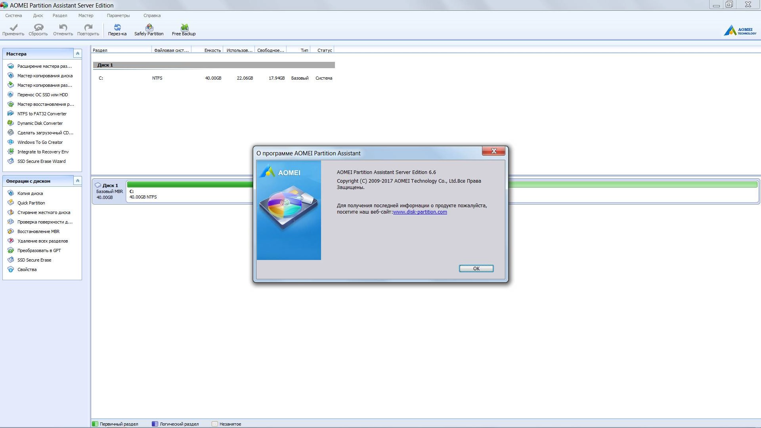The width and height of the screenshot is (761, 428).
Task: Select the C: partition row
Action: (214, 78)
